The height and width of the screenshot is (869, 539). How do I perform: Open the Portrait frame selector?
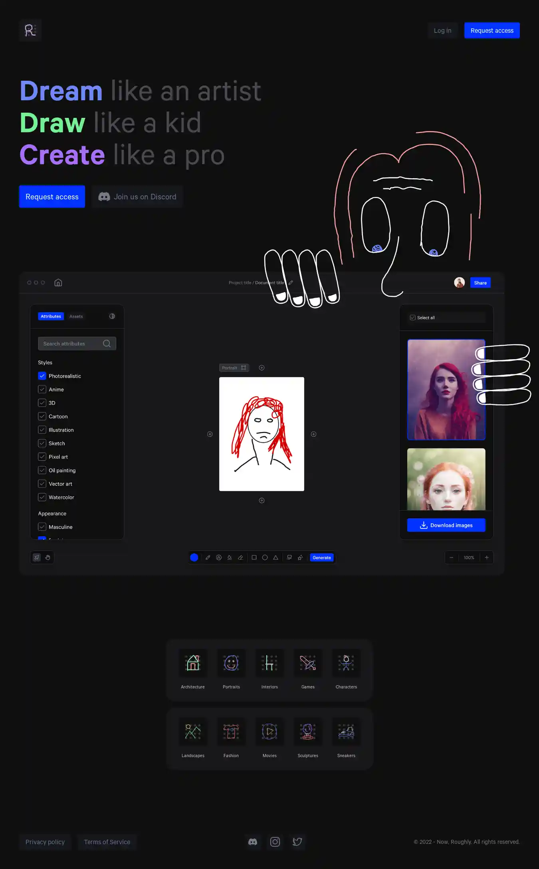234,368
